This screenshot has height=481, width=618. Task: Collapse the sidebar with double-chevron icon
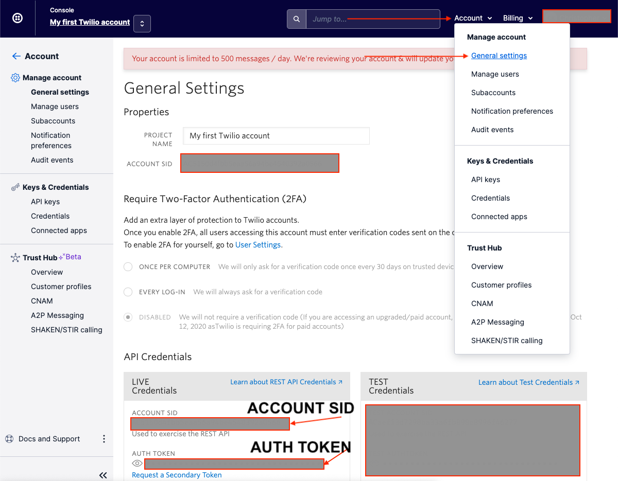(103, 475)
